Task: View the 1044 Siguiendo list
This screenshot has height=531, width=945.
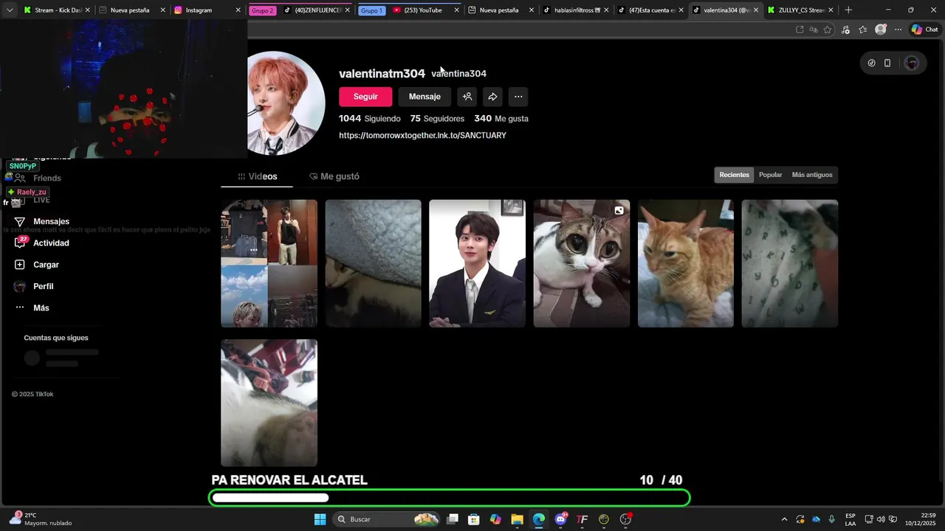Action: coord(370,119)
